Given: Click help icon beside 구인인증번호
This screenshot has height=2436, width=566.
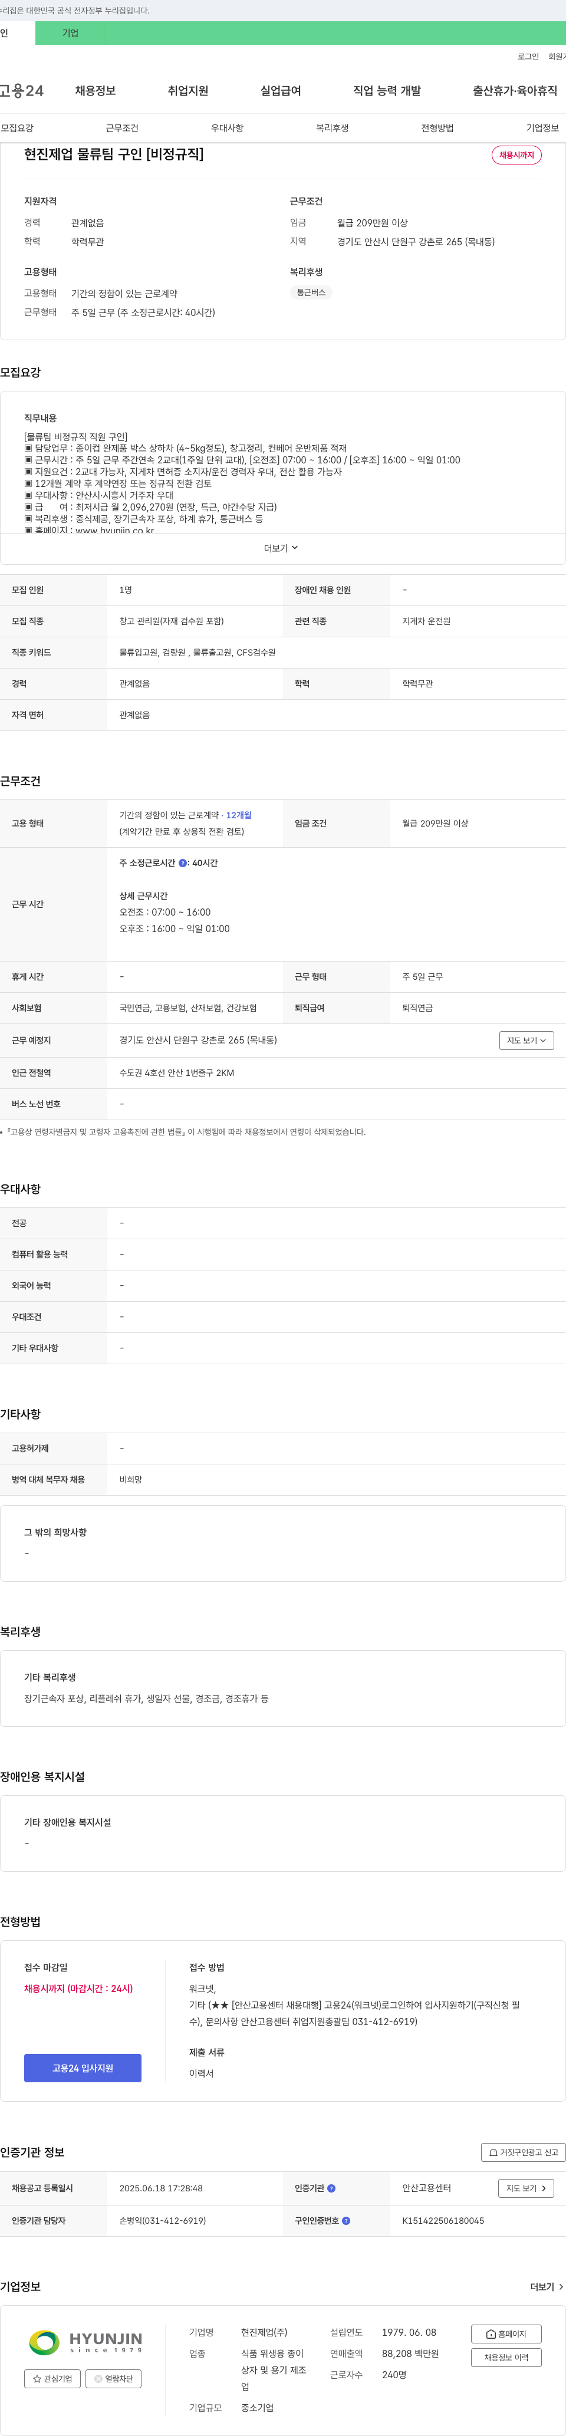Looking at the screenshot, I should tap(345, 2220).
